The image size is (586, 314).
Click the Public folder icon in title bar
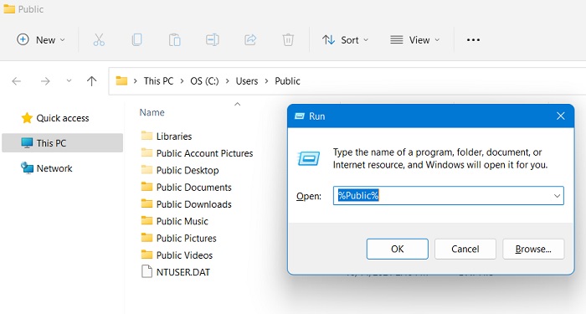coord(9,8)
